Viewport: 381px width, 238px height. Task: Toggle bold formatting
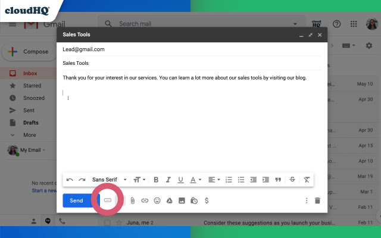coord(156,180)
